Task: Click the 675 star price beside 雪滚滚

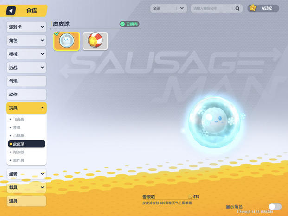Action: point(194,197)
